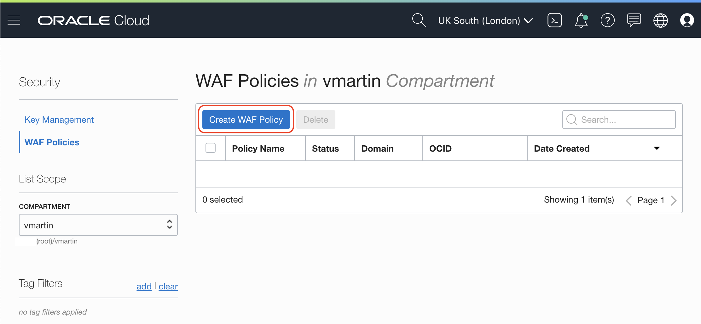Screen dimensions: 701x324
Task: Click the Oracle Cloud logo
Action: [93, 20]
